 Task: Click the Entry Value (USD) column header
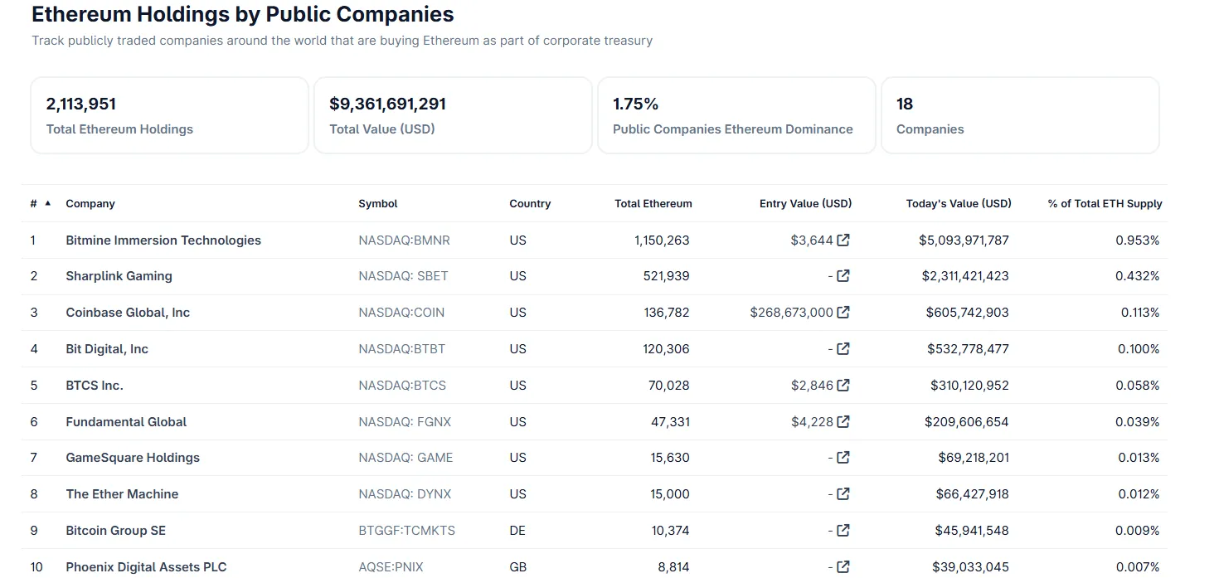[805, 204]
